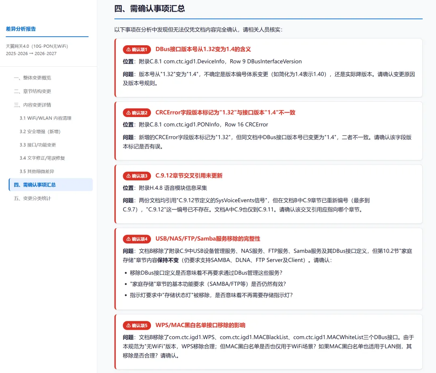Click bullet 移除DBus接口定义是否意味着
436x373 pixels.
[x=206, y=273]
